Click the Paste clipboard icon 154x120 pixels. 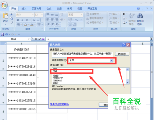point(5,16)
